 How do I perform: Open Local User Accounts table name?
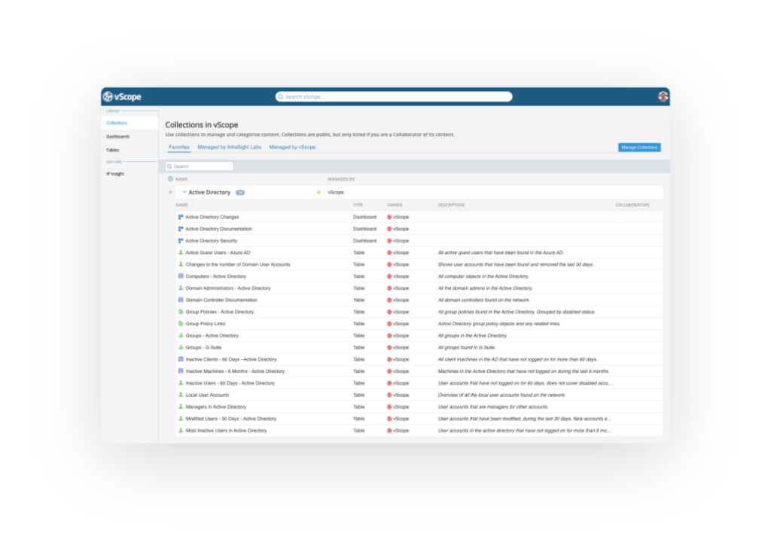coord(207,395)
